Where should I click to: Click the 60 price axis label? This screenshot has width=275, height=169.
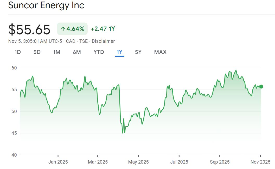14,68
